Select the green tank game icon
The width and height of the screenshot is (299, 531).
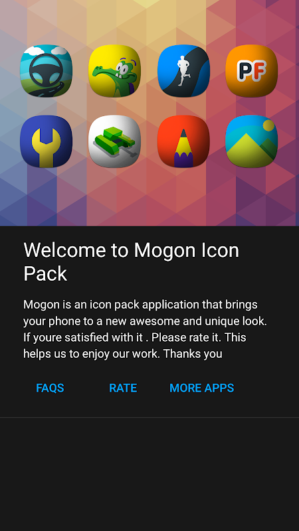point(114,141)
